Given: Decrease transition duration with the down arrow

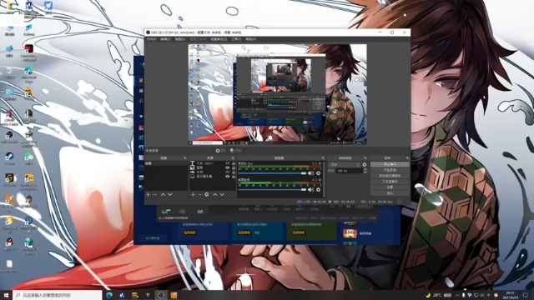Looking at the screenshot, I should click(x=365, y=172).
